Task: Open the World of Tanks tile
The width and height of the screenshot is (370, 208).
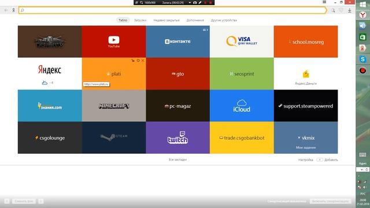Action: click(x=50, y=42)
